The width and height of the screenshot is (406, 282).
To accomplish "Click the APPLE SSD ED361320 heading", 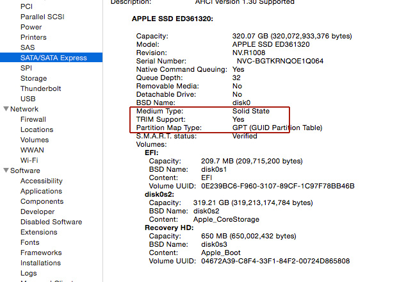I will (x=172, y=19).
